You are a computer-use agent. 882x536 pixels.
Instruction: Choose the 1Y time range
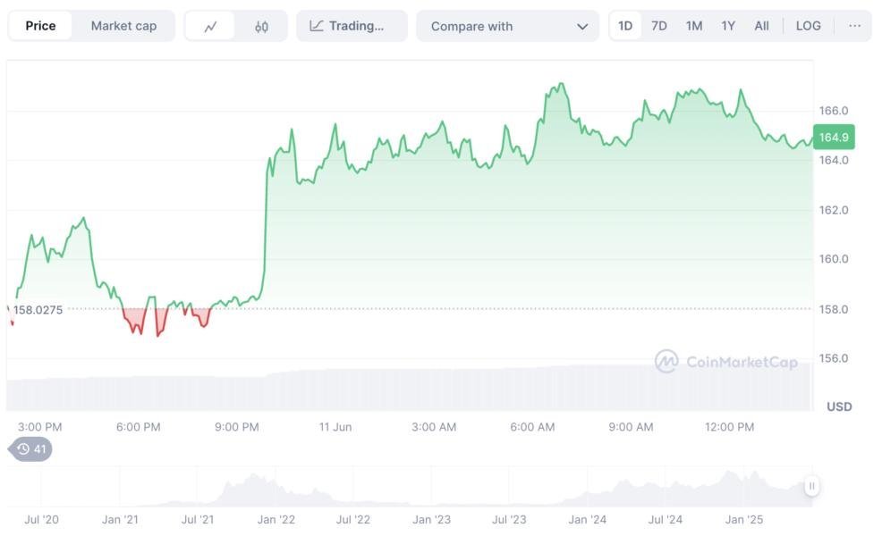pyautogui.click(x=728, y=26)
